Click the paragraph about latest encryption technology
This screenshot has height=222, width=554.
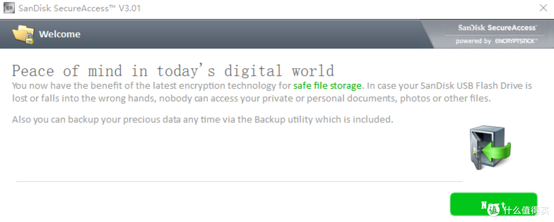tap(272, 92)
